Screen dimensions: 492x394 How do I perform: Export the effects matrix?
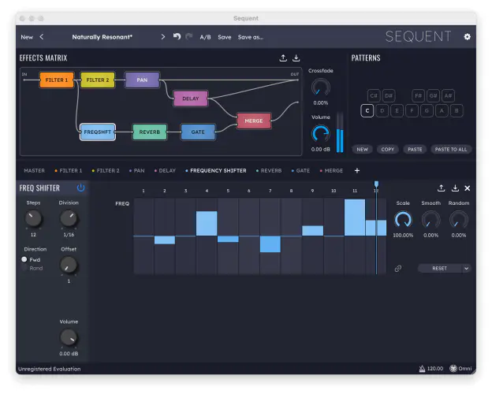point(283,58)
